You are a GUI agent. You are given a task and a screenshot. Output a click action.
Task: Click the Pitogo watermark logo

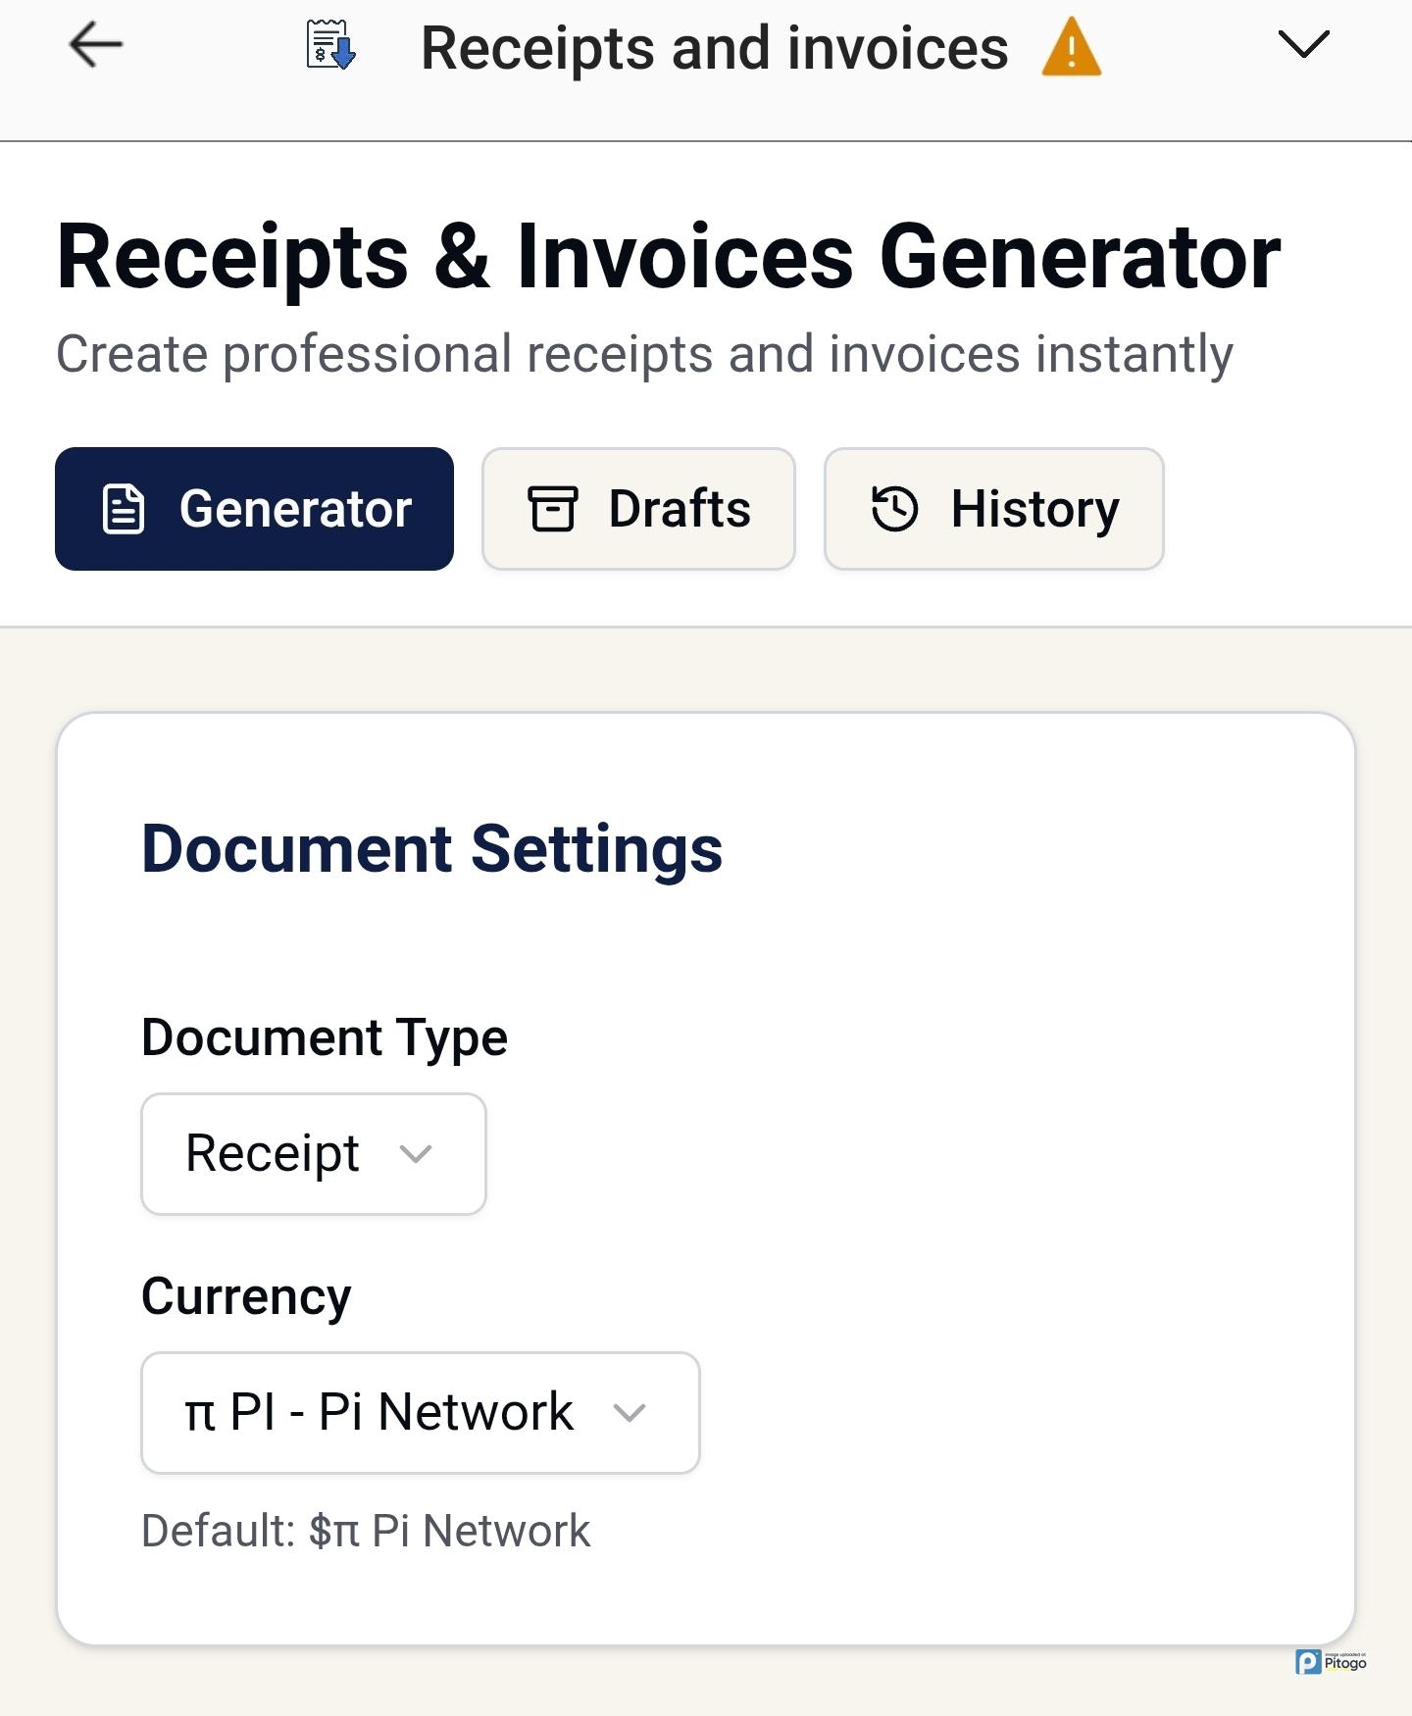point(1330,1662)
